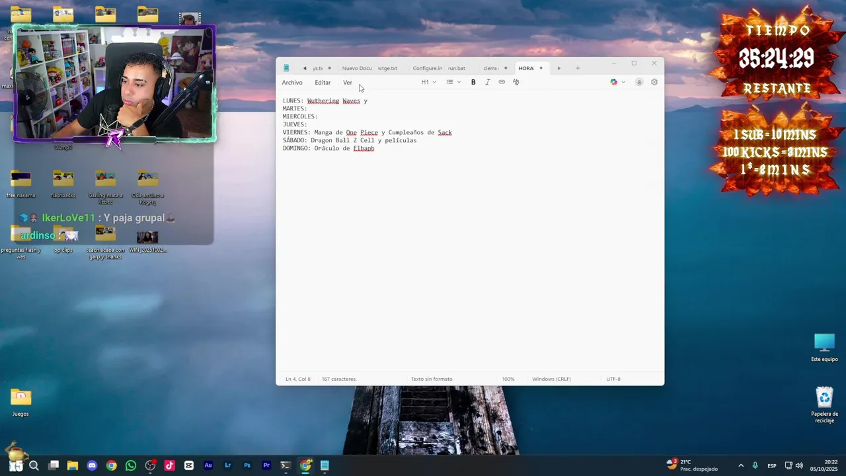Switch to the cierra tab
The height and width of the screenshot is (476, 846).
click(490, 68)
